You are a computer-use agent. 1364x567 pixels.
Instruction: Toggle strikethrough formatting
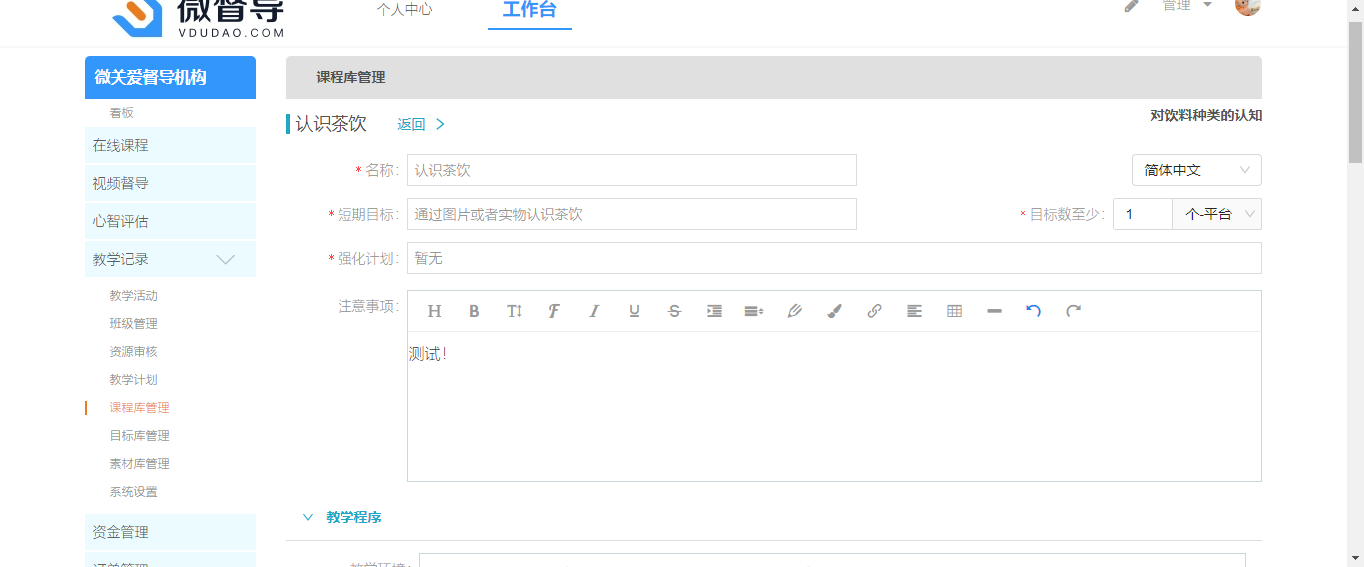coord(674,311)
